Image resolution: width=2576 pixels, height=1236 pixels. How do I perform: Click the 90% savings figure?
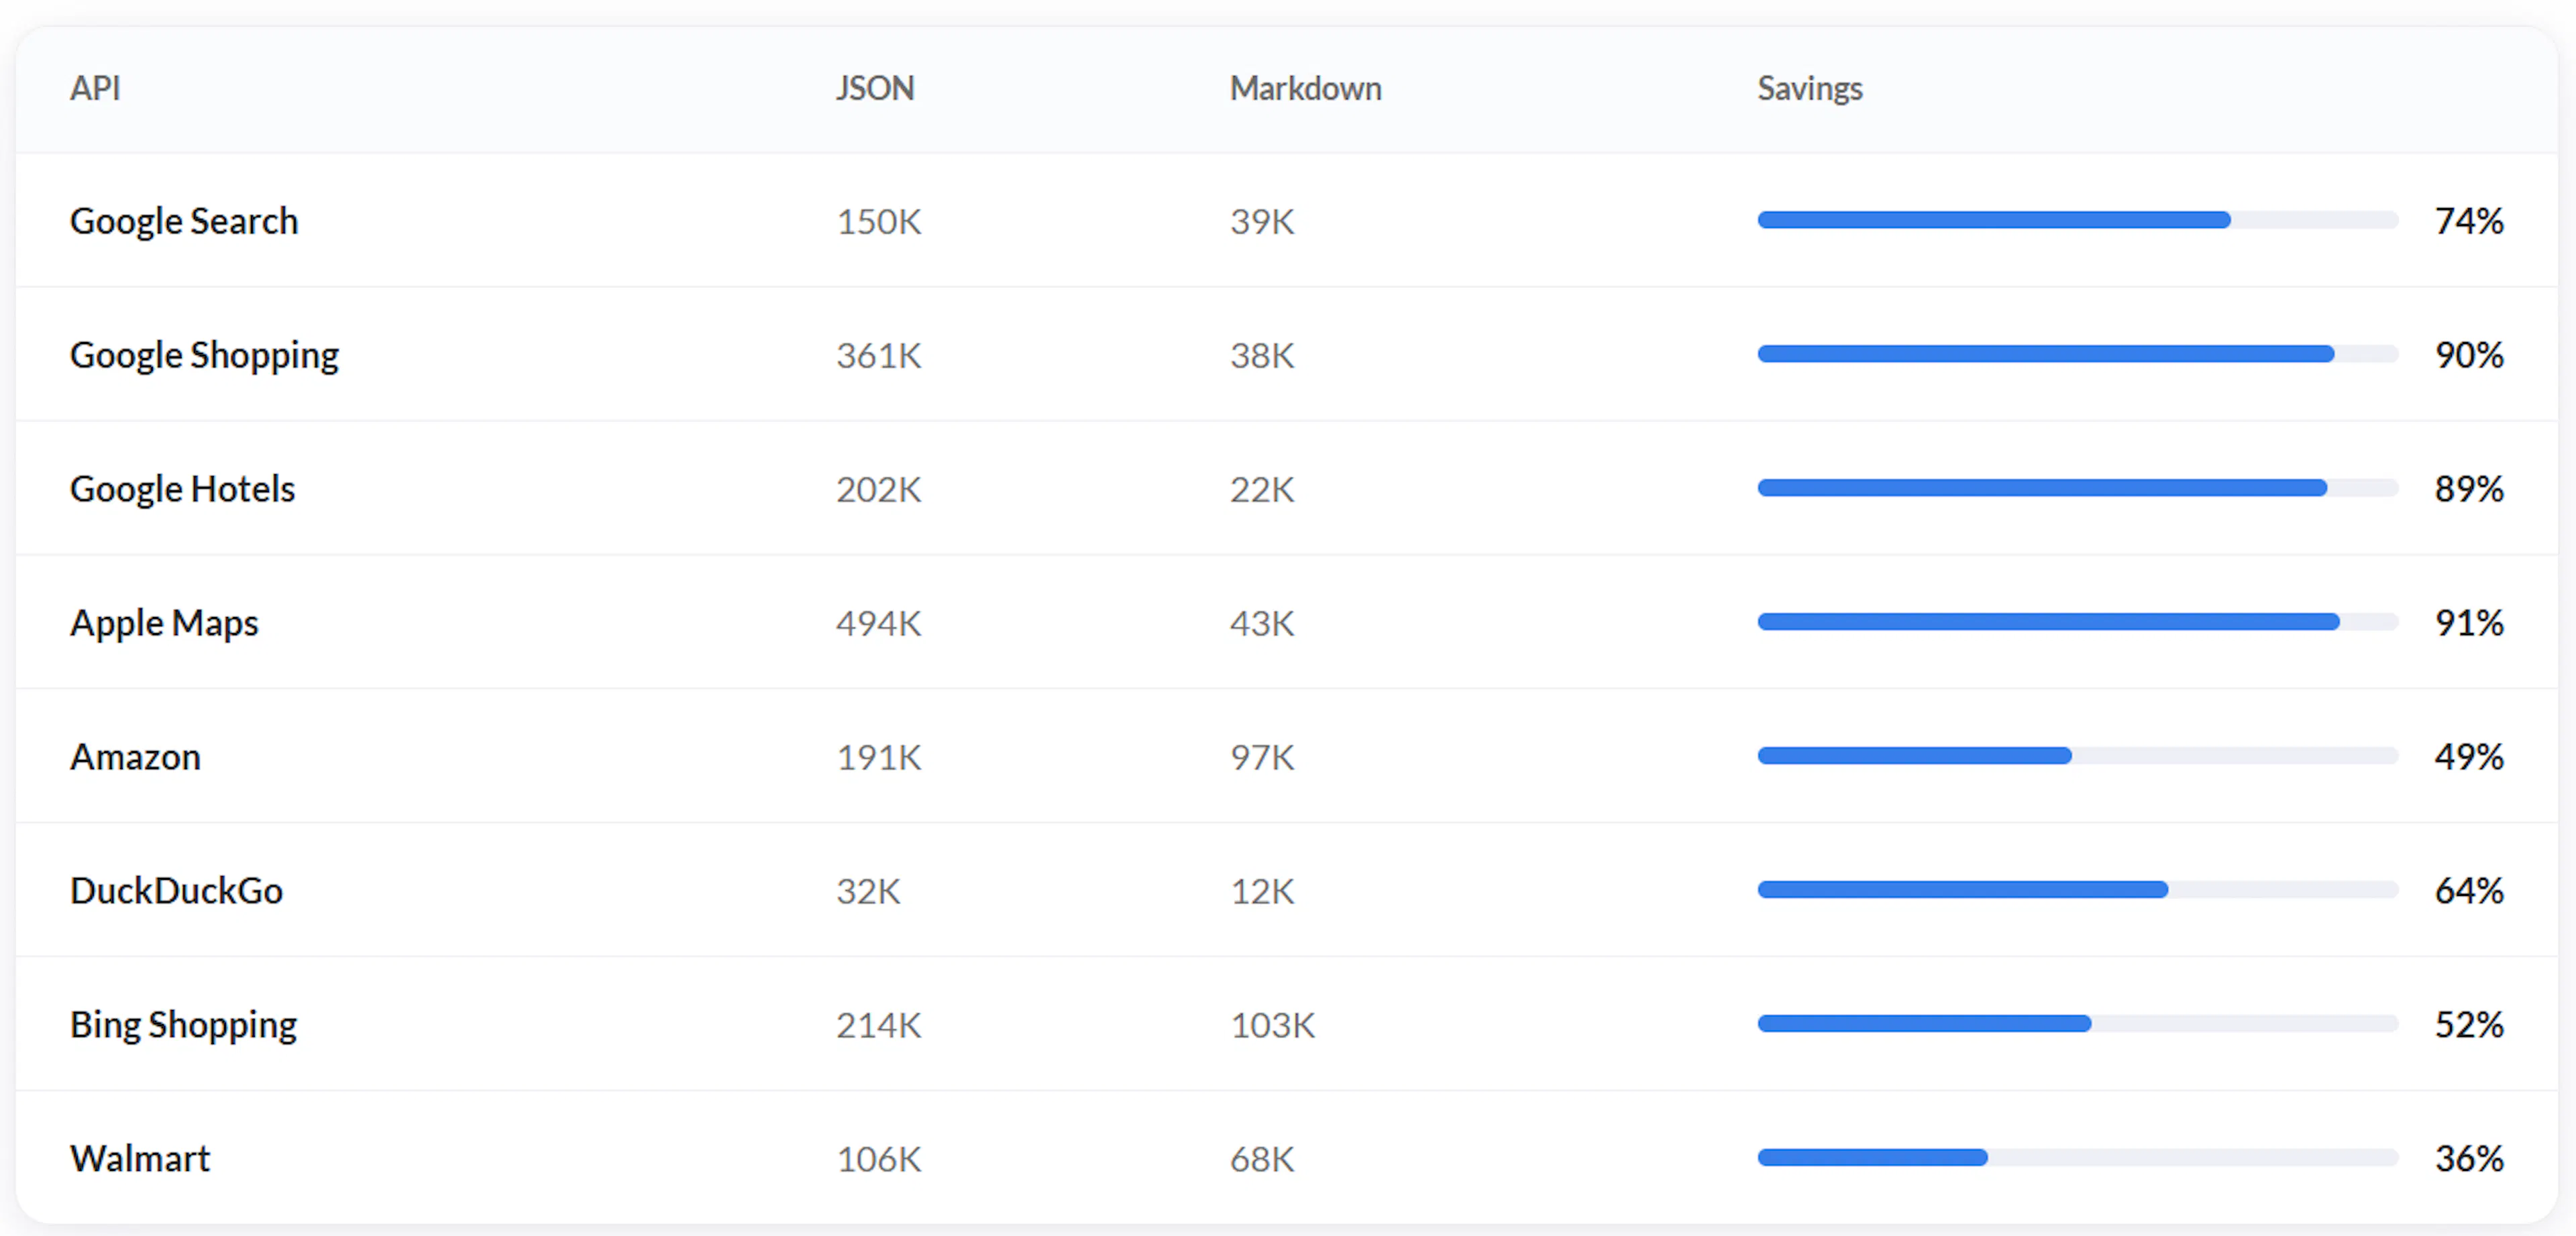[x=2469, y=355]
